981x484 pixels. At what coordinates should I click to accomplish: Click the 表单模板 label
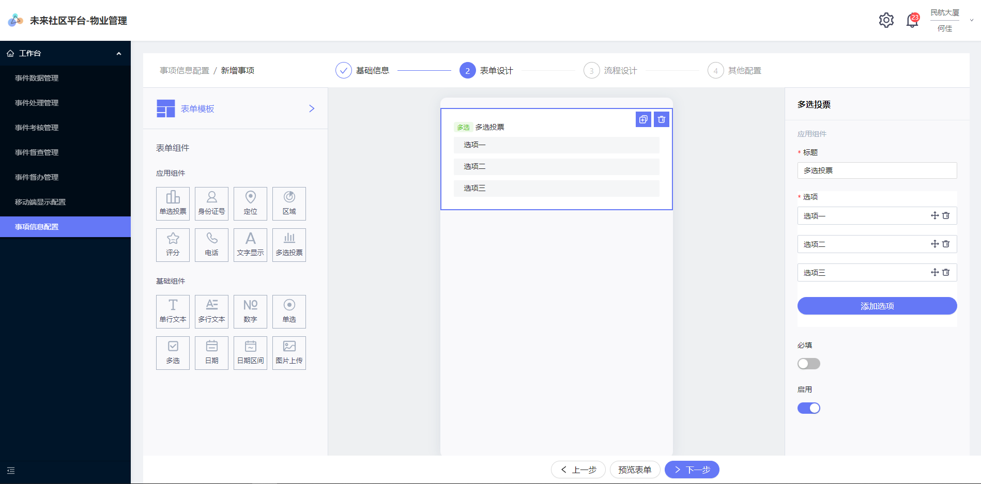pyautogui.click(x=197, y=108)
